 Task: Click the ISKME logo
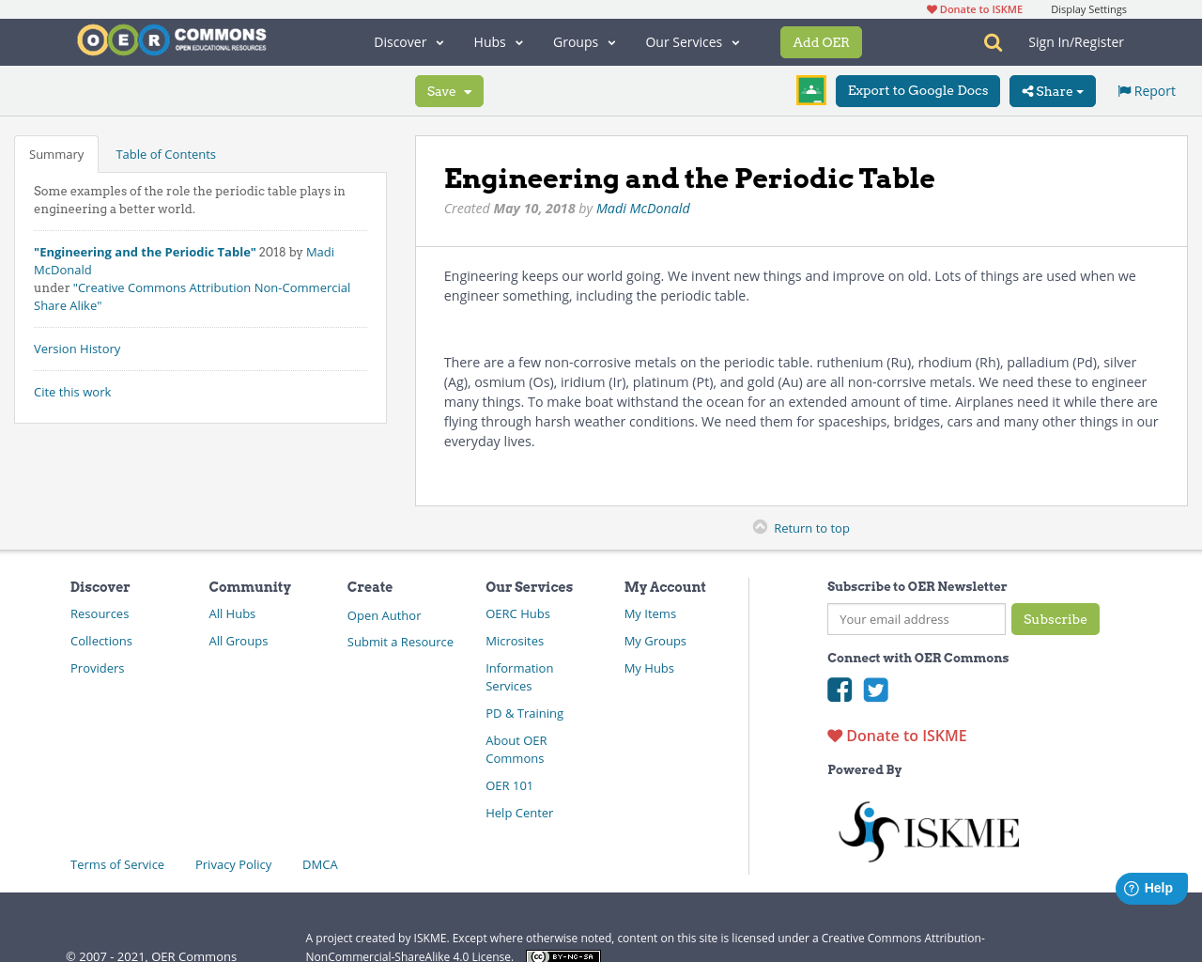(928, 830)
